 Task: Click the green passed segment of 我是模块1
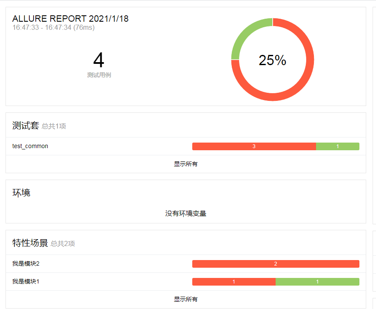point(317,282)
